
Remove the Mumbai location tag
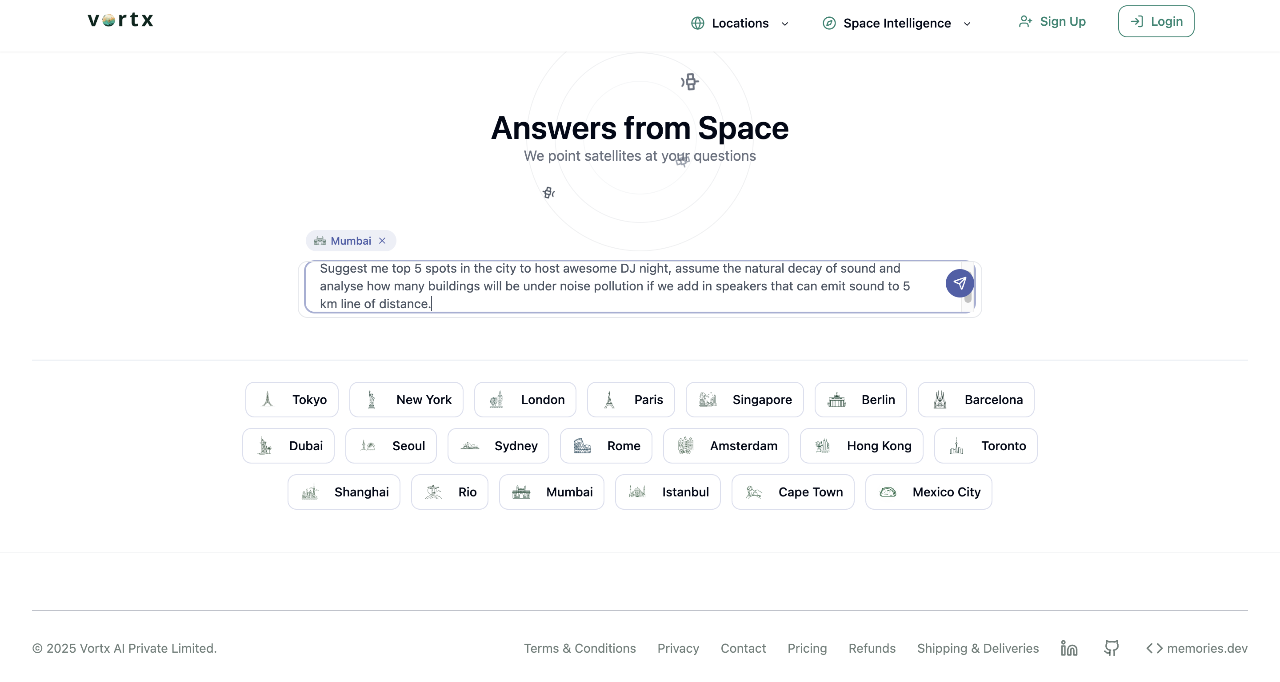click(x=382, y=241)
